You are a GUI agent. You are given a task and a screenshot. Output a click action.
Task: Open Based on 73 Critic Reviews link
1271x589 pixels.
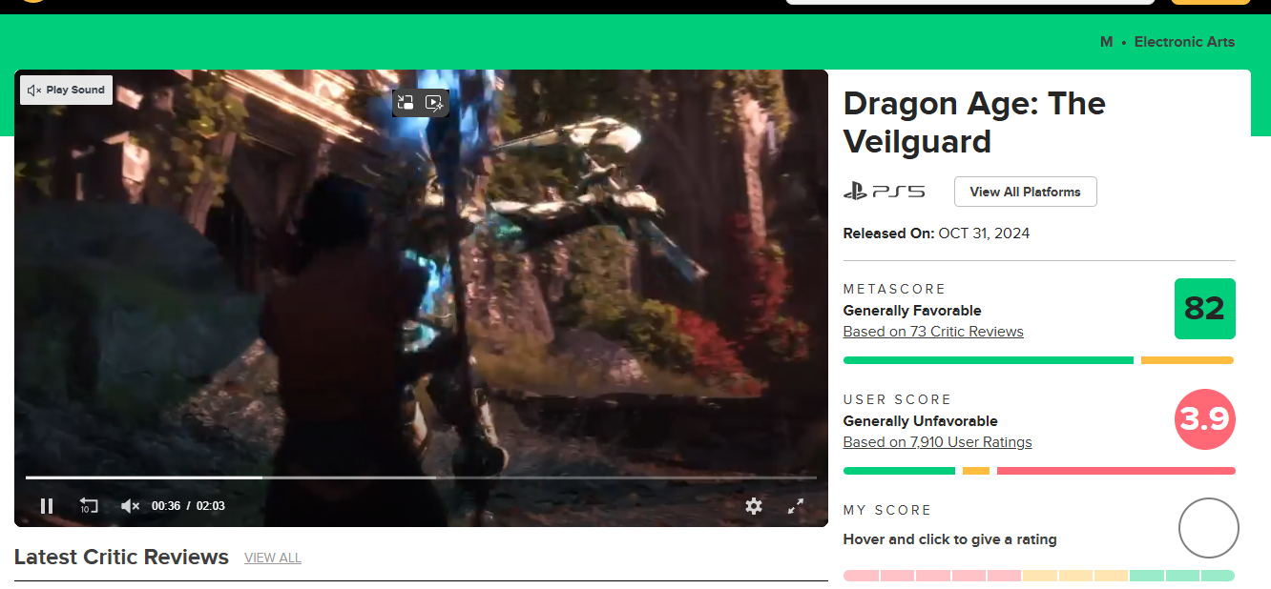click(x=932, y=332)
